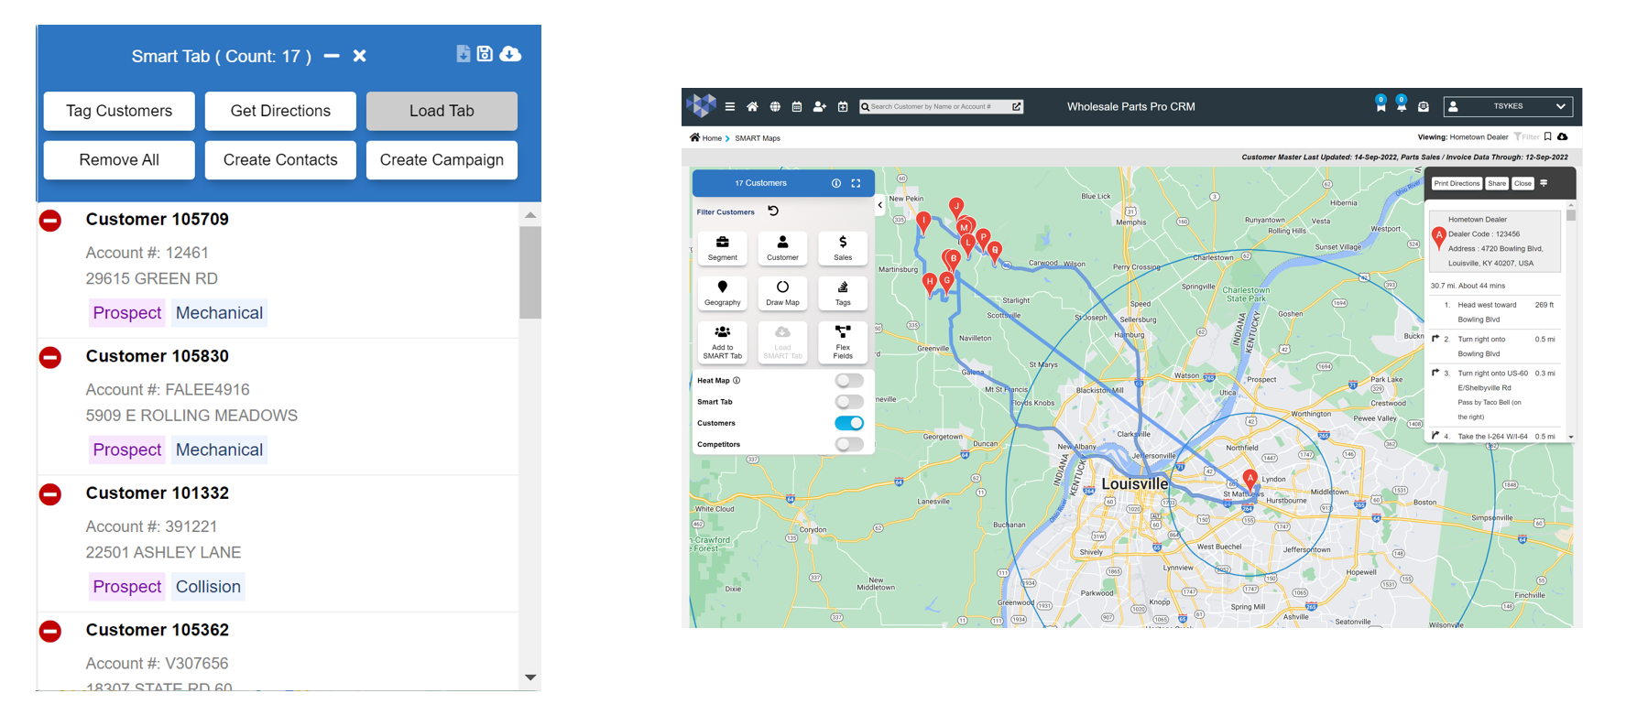Toggle the Heat Map switch
This screenshot has height=715, width=1648.
point(849,381)
